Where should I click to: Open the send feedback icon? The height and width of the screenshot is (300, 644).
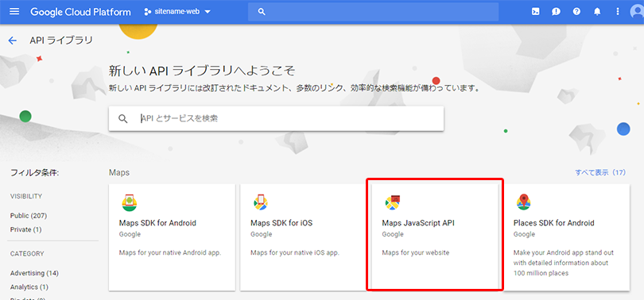click(x=556, y=11)
